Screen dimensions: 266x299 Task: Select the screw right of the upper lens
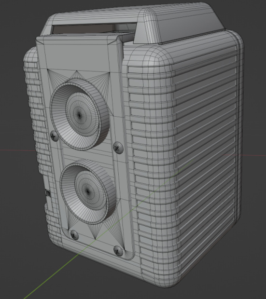[x=118, y=147]
